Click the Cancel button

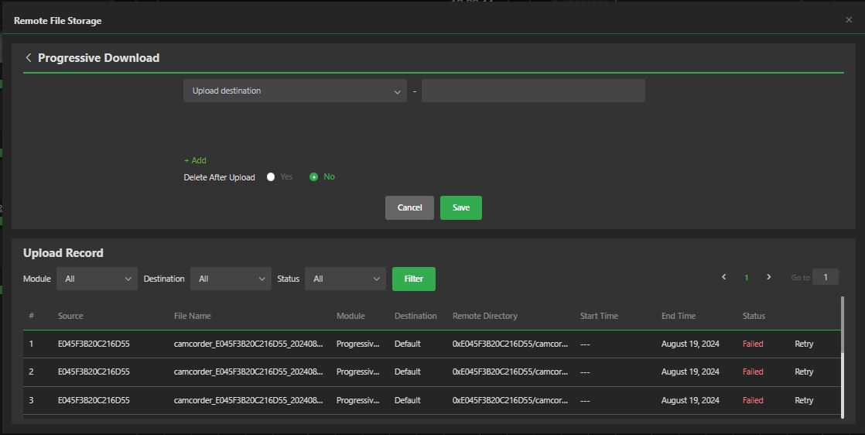tap(409, 207)
